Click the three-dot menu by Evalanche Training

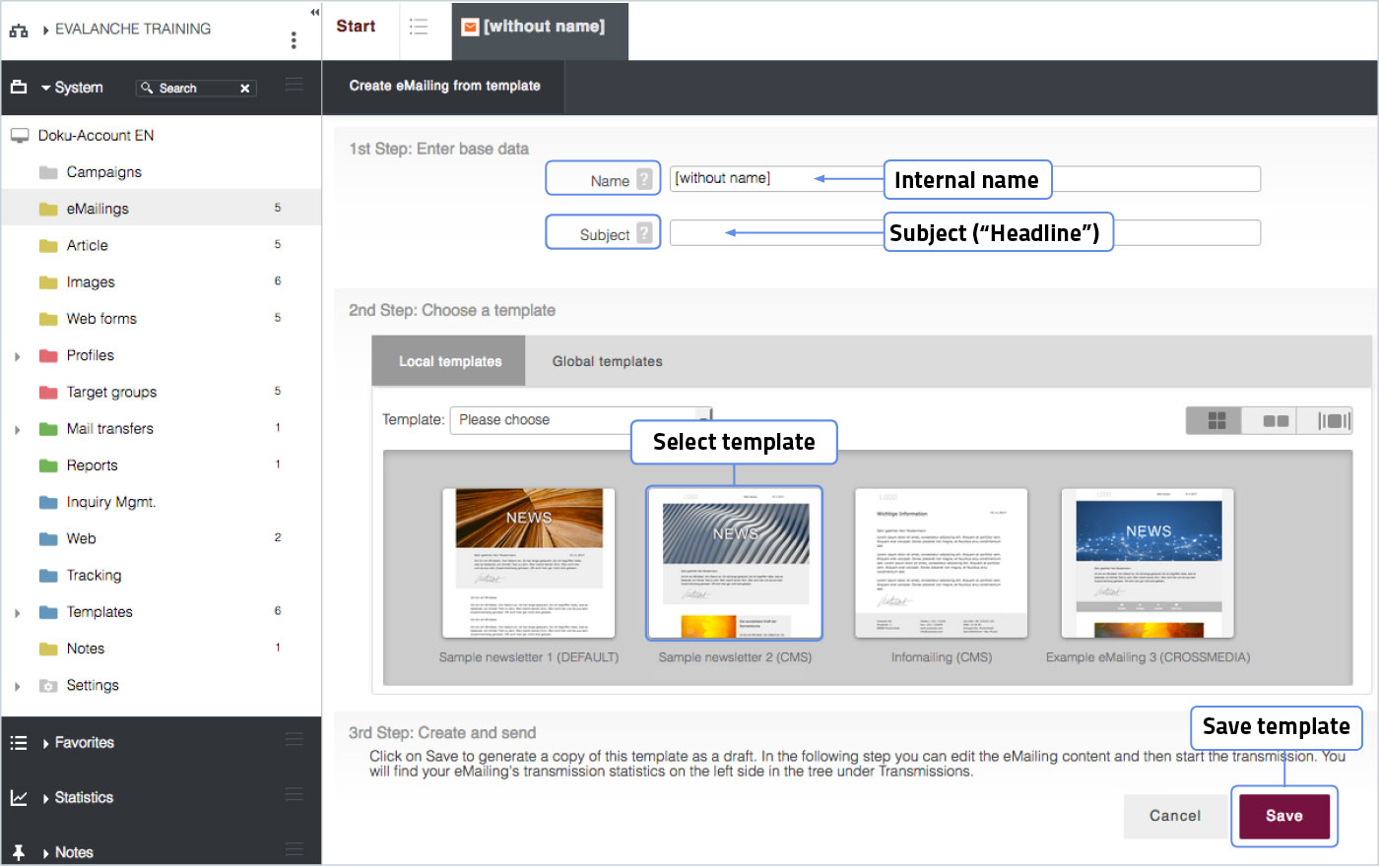294,39
